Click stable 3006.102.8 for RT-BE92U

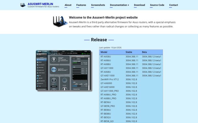click(x=131, y=117)
